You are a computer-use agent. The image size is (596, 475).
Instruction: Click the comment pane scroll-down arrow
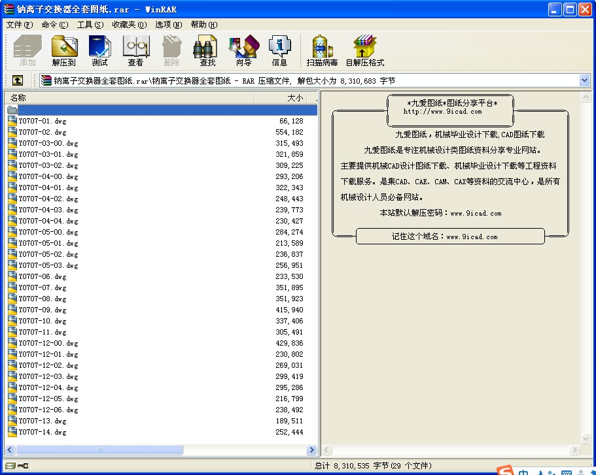586,439
